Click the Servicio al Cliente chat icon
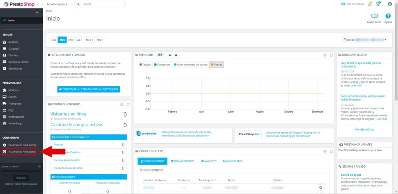Image resolution: width=398 pixels, height=194 pixels. pos(4,62)
